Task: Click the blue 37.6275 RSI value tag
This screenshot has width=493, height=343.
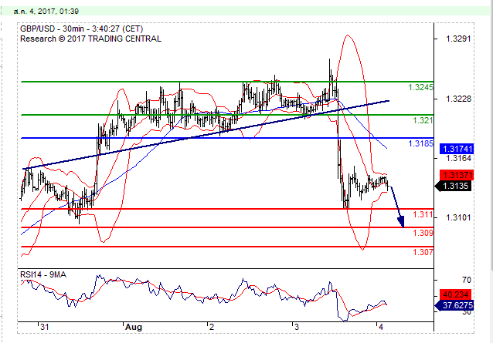Action: (x=454, y=305)
